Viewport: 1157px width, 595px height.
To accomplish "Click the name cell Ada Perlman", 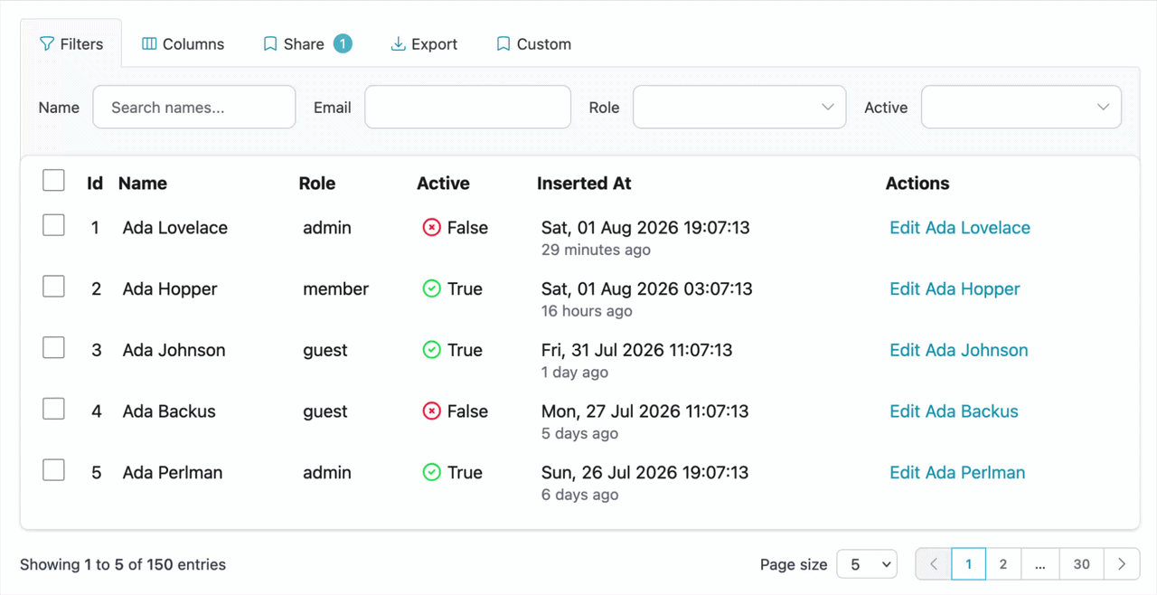I will click(173, 472).
